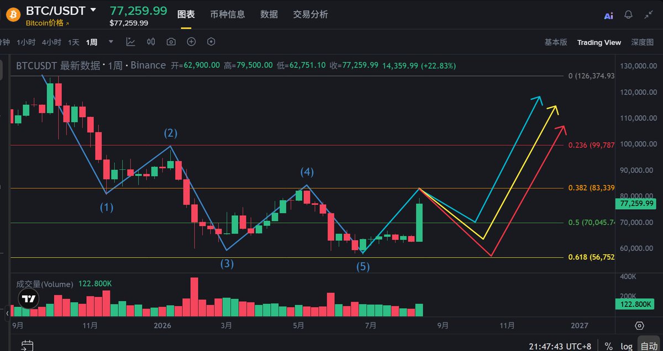Select the 4小时 timeframe
Screen dimensions: 663x351
click(51, 42)
